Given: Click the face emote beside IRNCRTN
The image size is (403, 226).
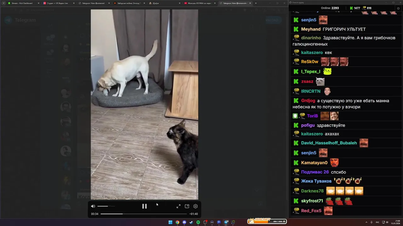Looking at the screenshot, I should click(x=327, y=91).
